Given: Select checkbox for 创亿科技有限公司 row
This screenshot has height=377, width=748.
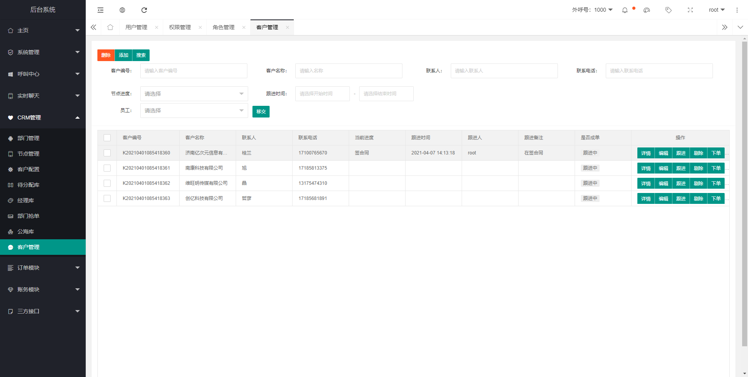Looking at the screenshot, I should click(107, 198).
